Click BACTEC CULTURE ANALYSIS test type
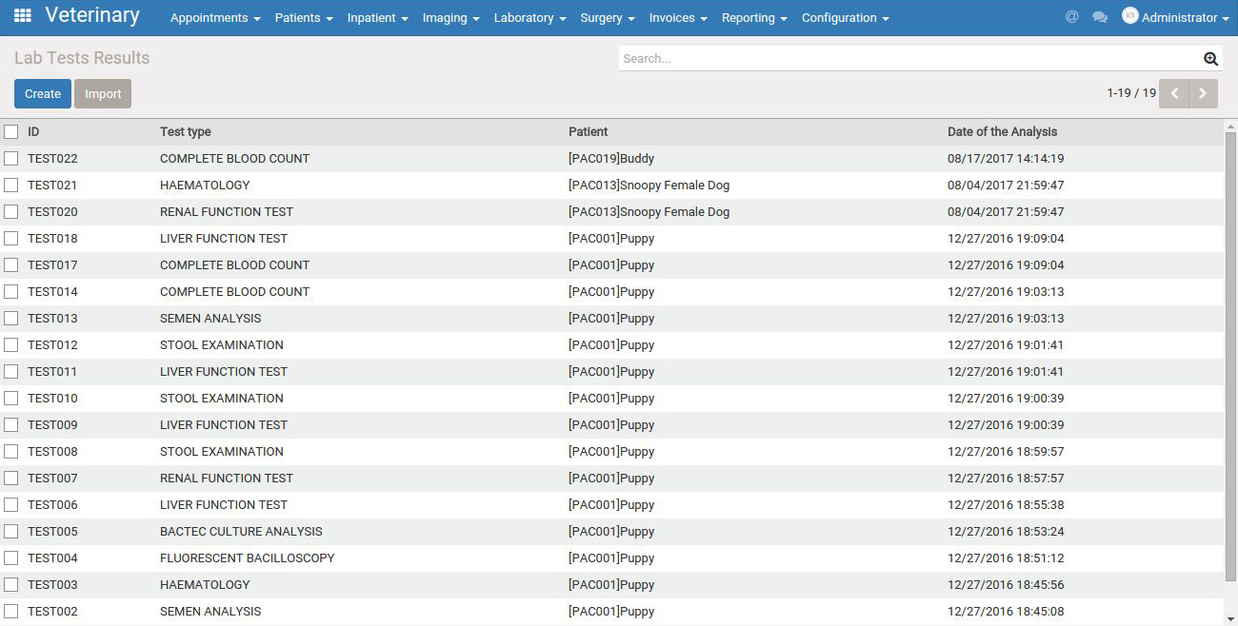The width and height of the screenshot is (1238, 626). 241,532
